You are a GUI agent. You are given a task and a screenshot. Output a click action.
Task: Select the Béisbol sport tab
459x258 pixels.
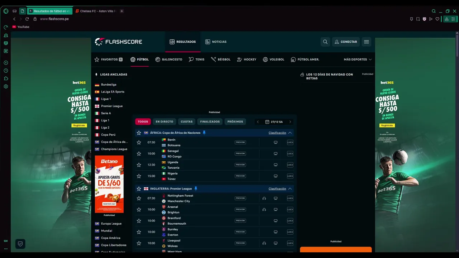pos(221,59)
